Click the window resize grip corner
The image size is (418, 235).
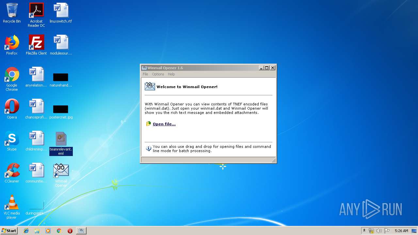click(274, 160)
